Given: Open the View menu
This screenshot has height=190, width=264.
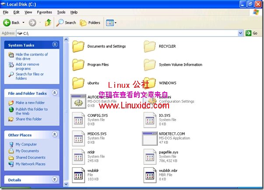Looking at the screenshot, I should pos(28,12).
